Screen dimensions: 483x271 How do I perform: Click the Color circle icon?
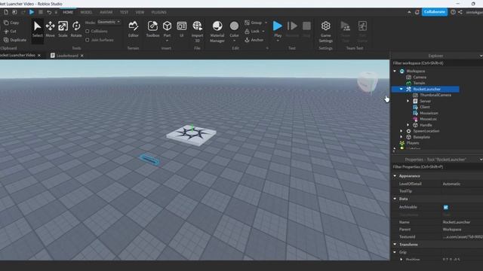pyautogui.click(x=234, y=26)
